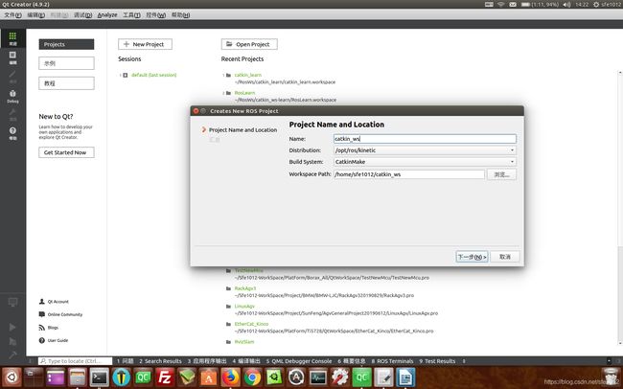Click the 浏览 browse button for Workspace Path
The height and width of the screenshot is (389, 623).
(x=501, y=174)
